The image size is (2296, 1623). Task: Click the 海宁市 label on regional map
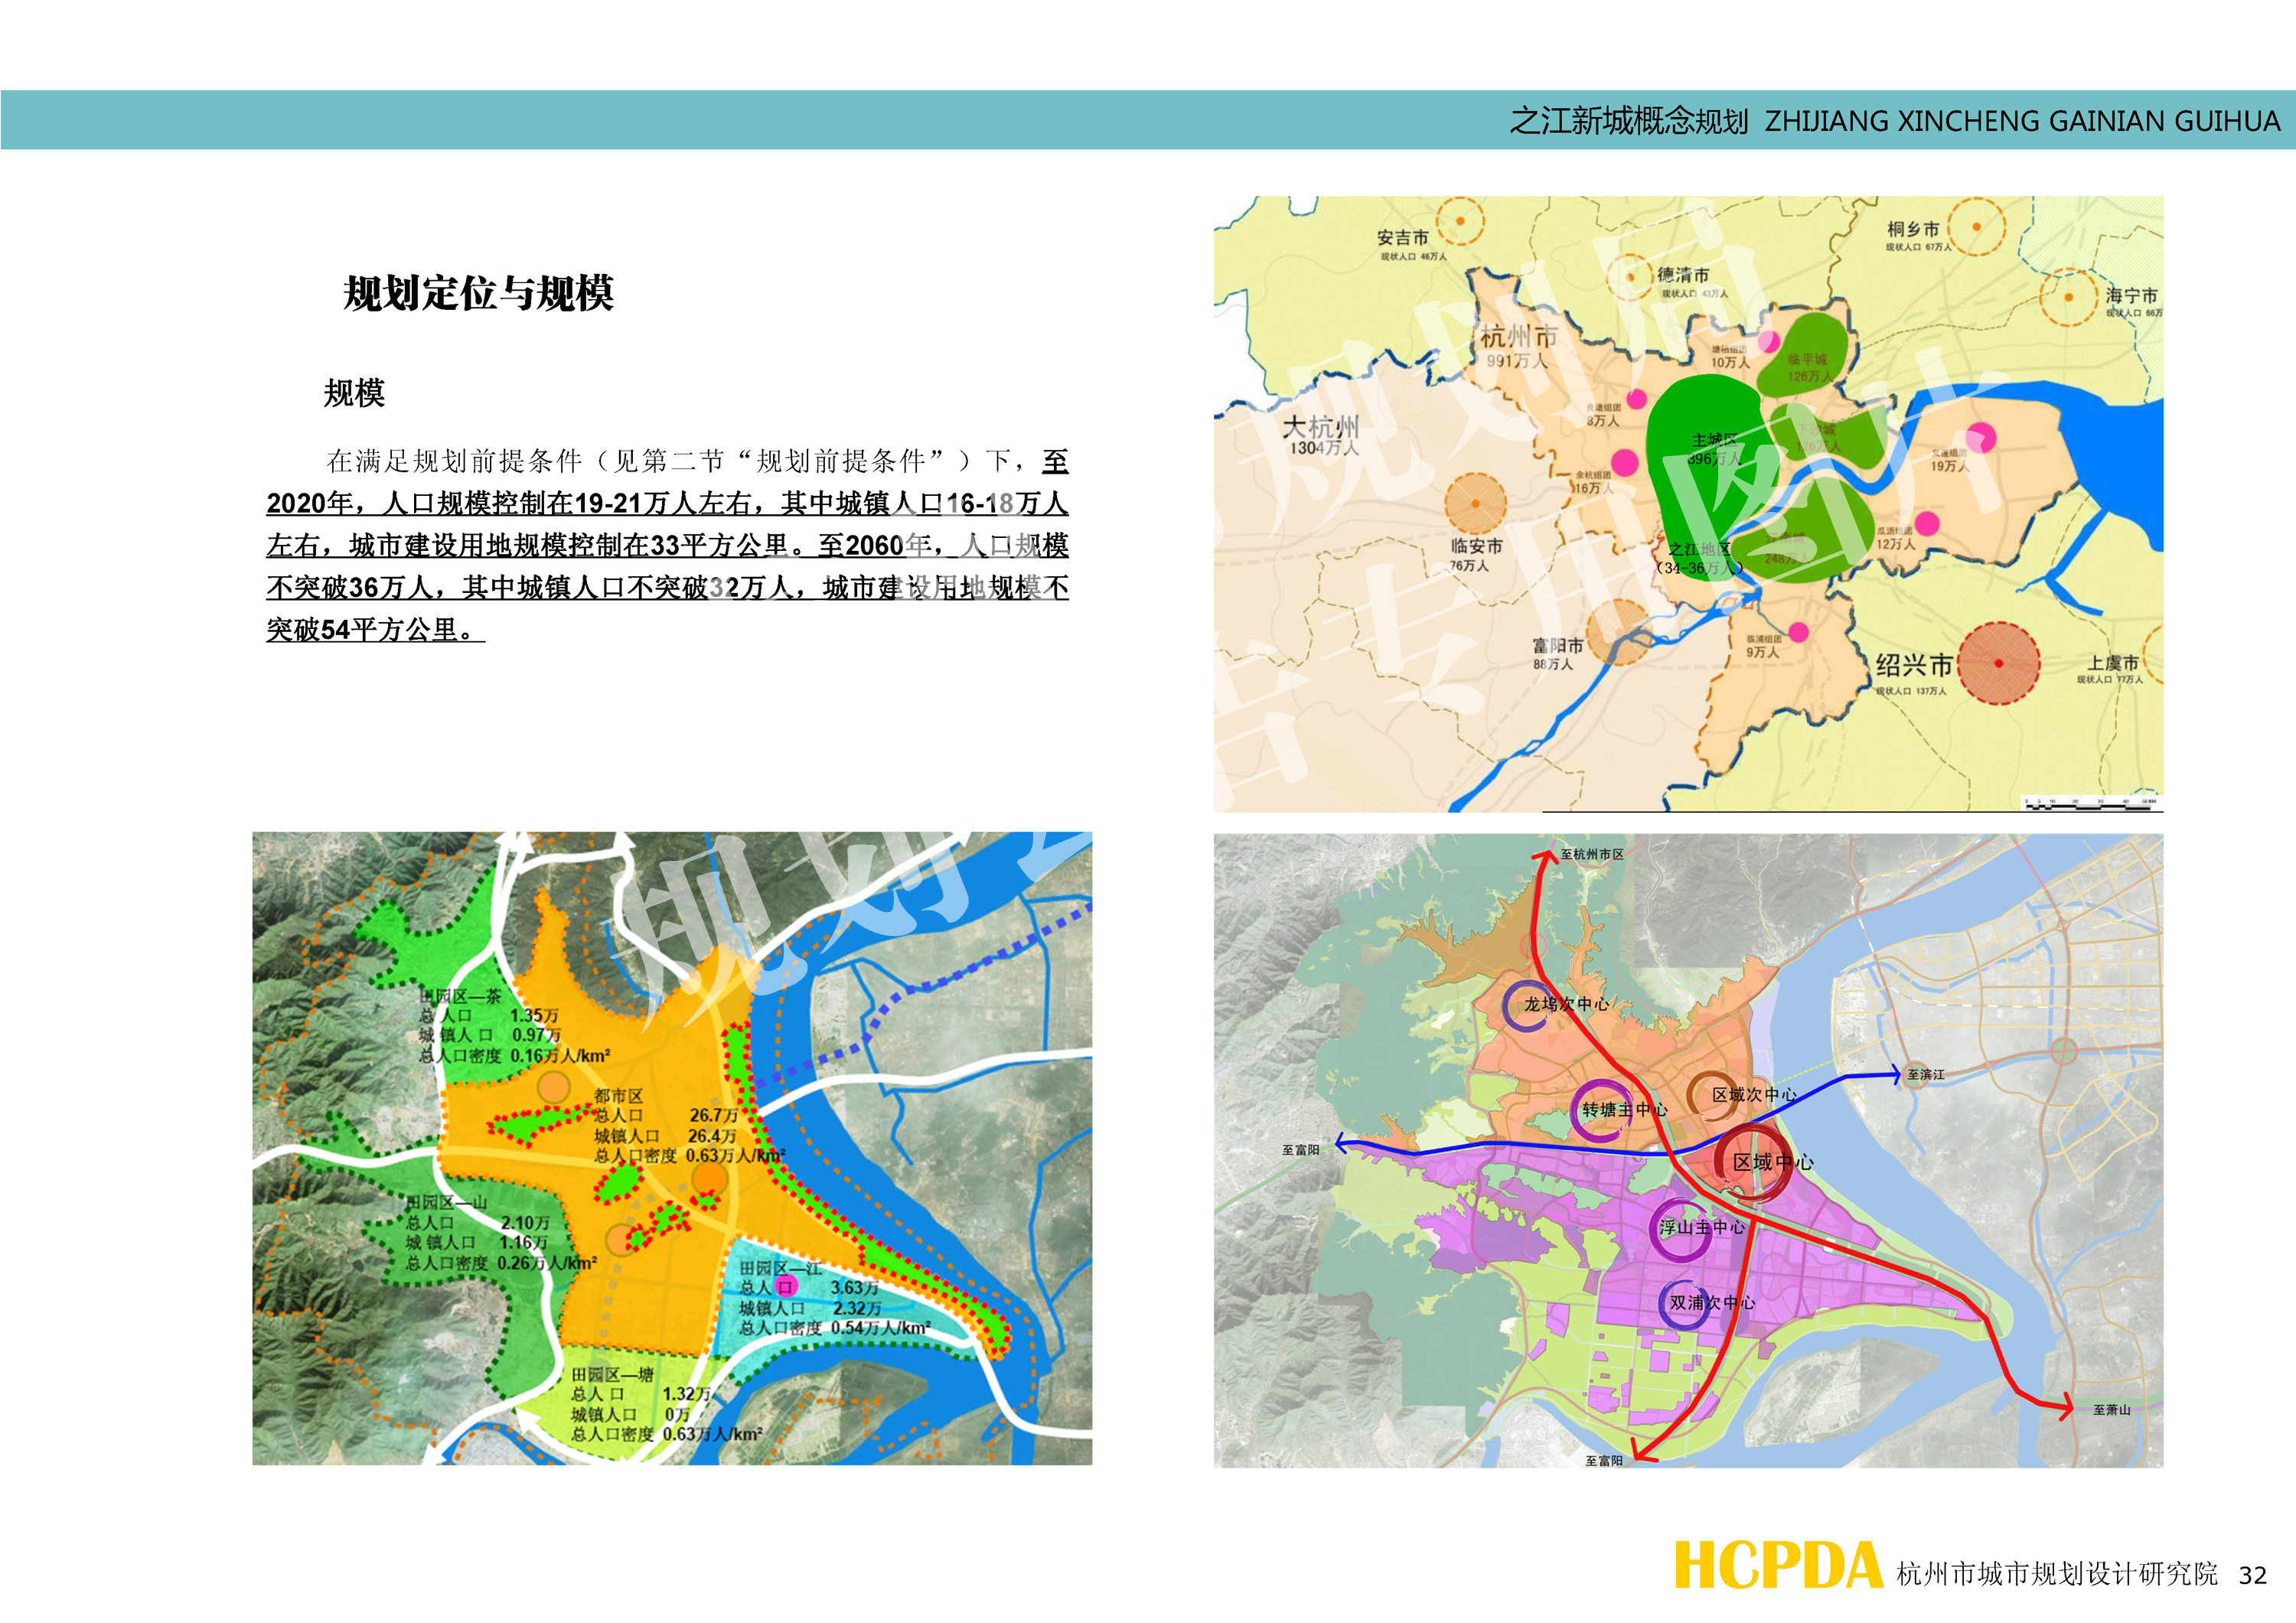pos(2131,296)
